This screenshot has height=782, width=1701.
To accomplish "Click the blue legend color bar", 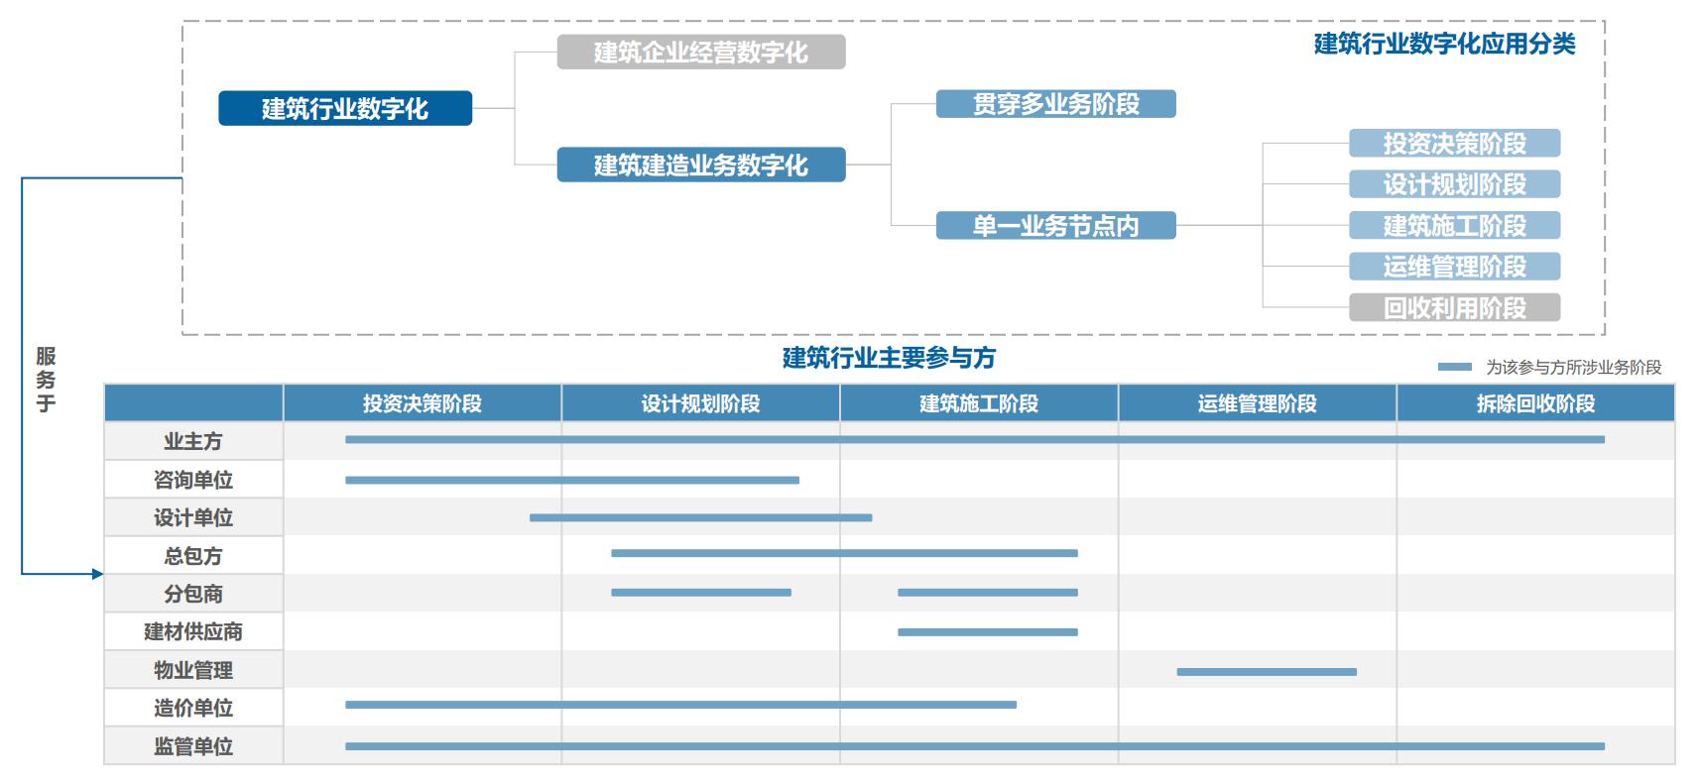I will coord(1455,367).
